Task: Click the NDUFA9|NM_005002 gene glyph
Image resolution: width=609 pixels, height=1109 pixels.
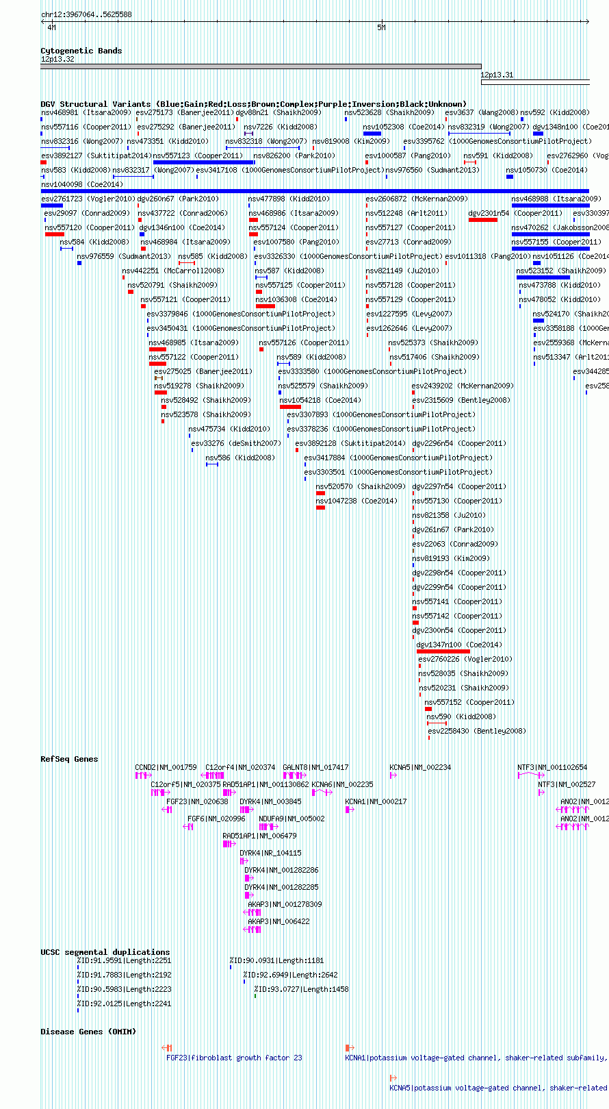Action: pyautogui.click(x=268, y=827)
